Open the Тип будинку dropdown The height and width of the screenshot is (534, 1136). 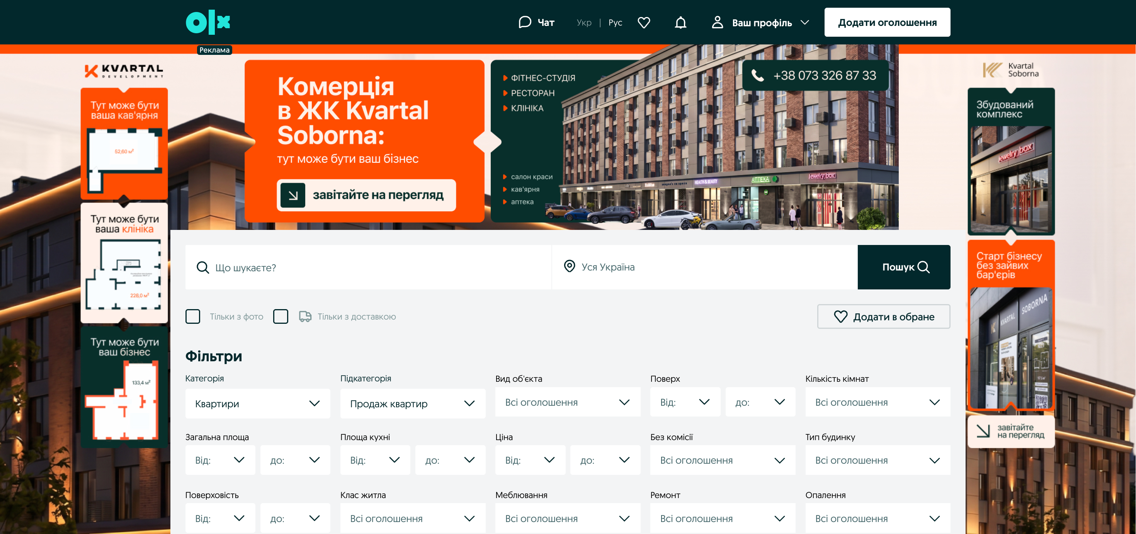878,460
